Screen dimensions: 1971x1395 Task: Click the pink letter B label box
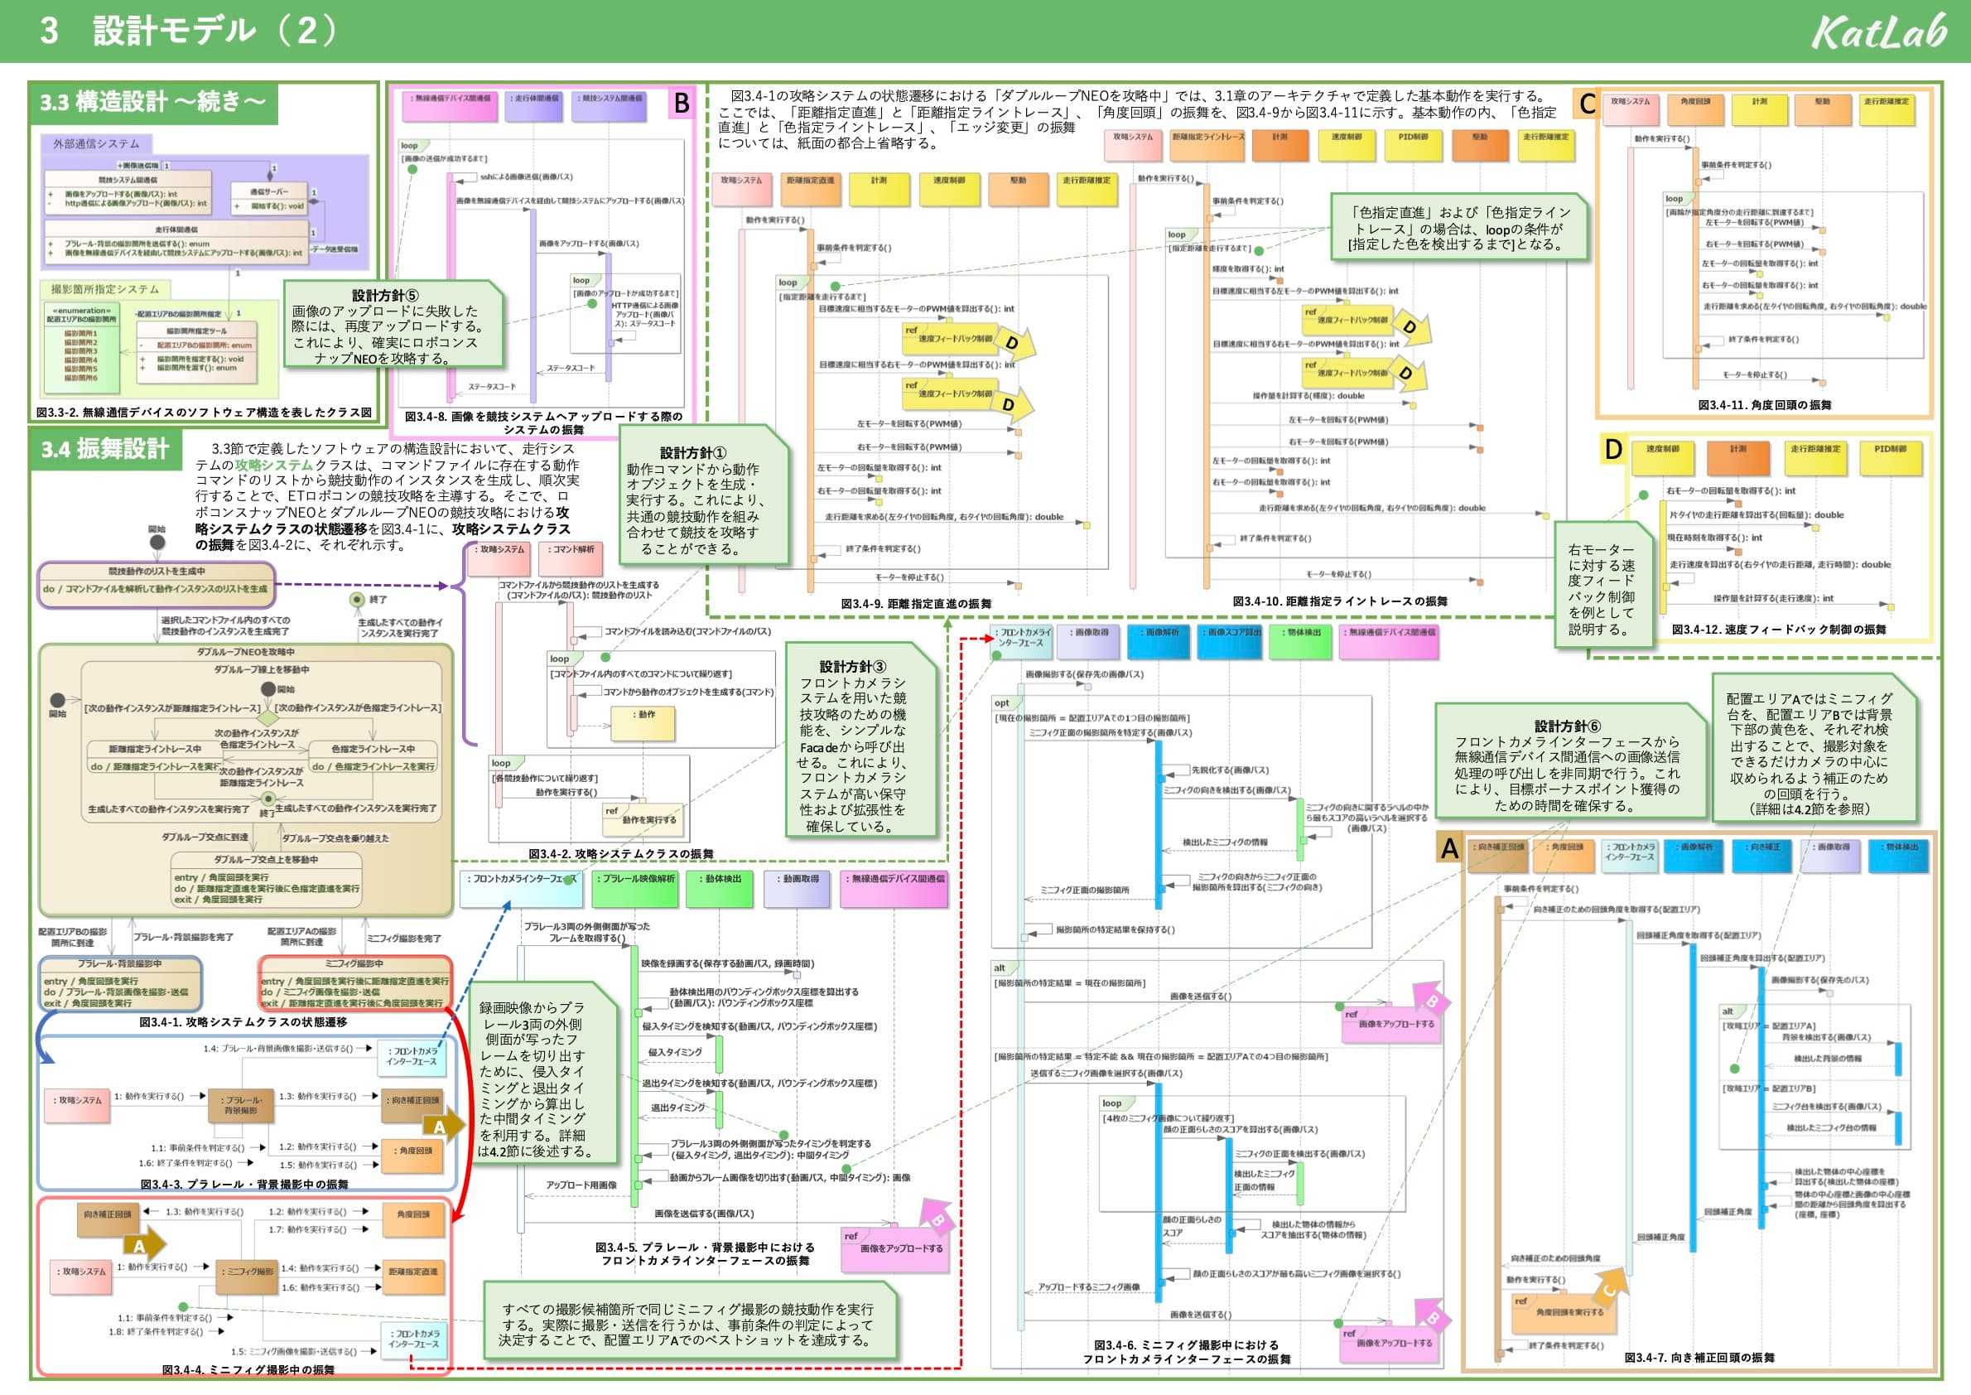click(681, 103)
